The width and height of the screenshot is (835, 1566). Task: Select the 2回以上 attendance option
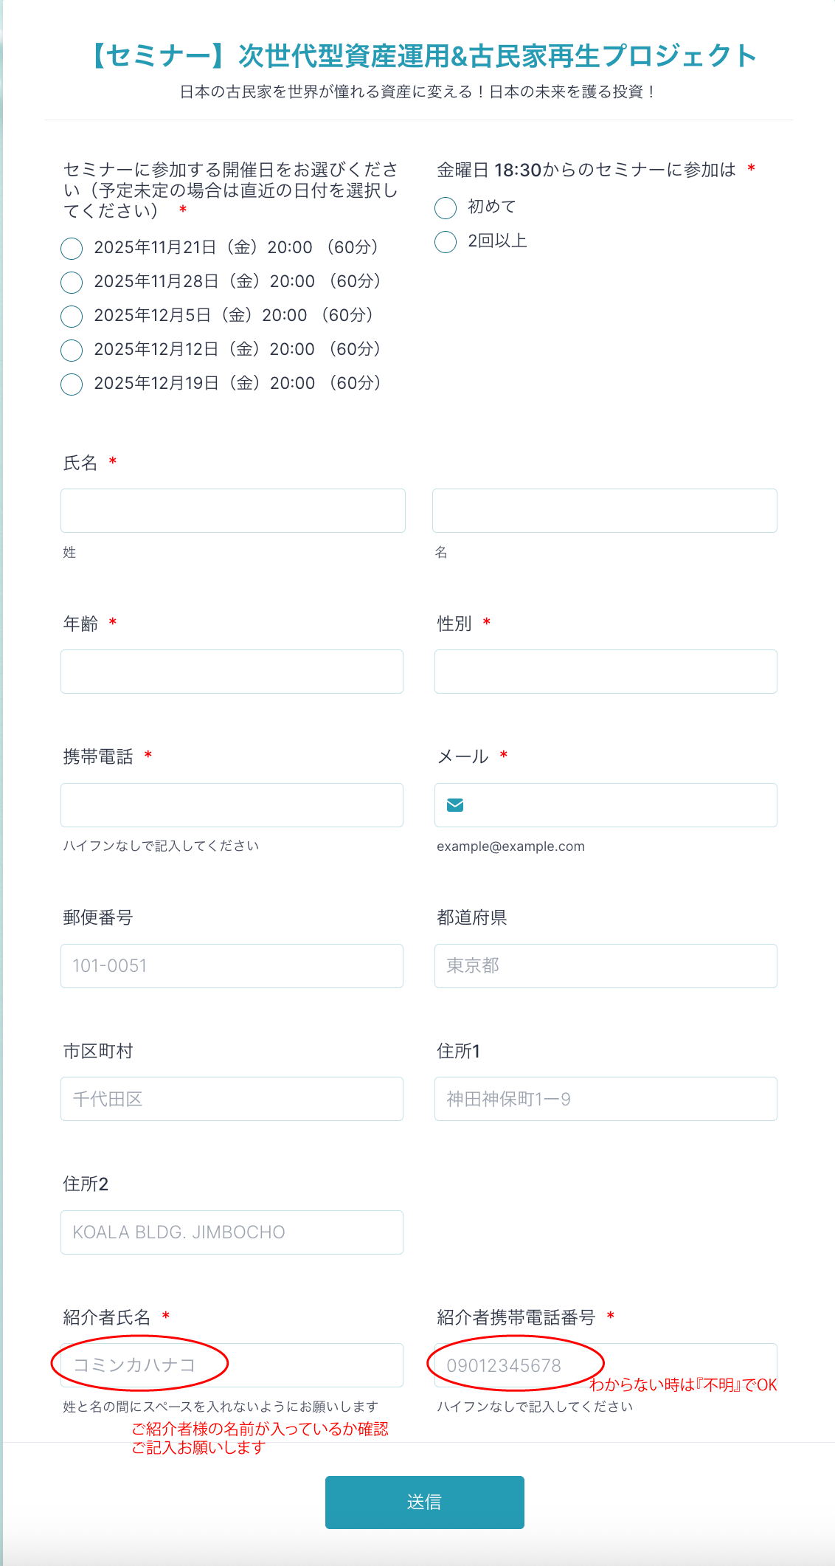[x=446, y=242]
